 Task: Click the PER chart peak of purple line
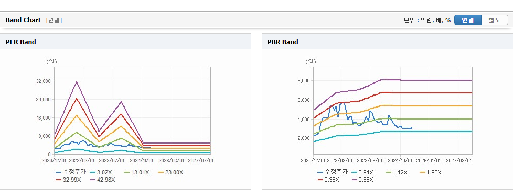pyautogui.click(x=77, y=81)
